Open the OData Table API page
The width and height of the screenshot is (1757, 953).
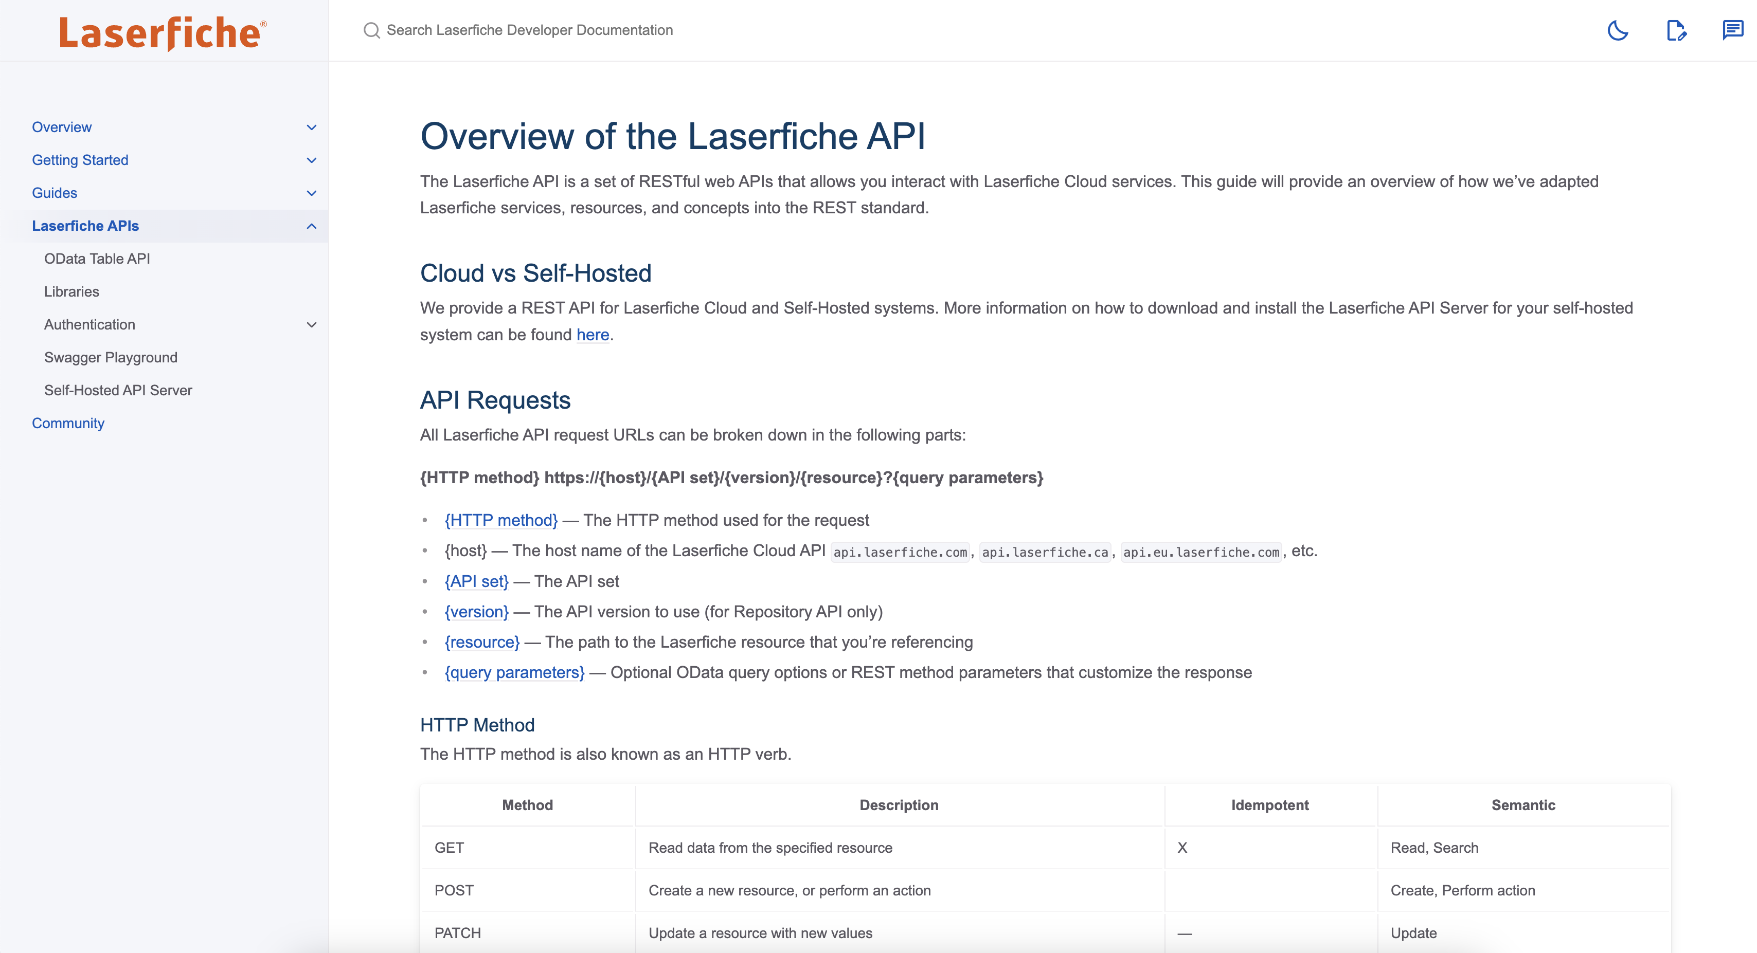tap(97, 259)
